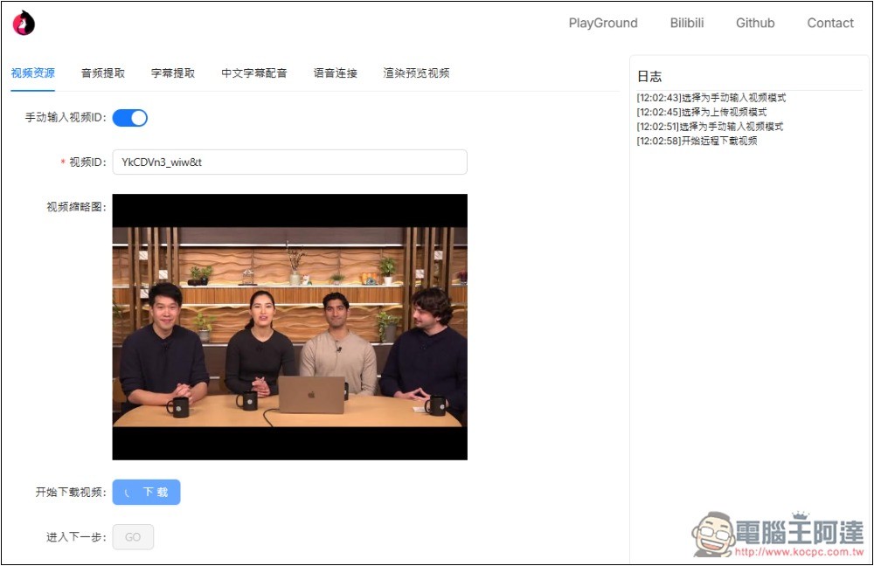The image size is (874, 566).
Task: Open the 中文字幕配音 tab
Action: (254, 73)
